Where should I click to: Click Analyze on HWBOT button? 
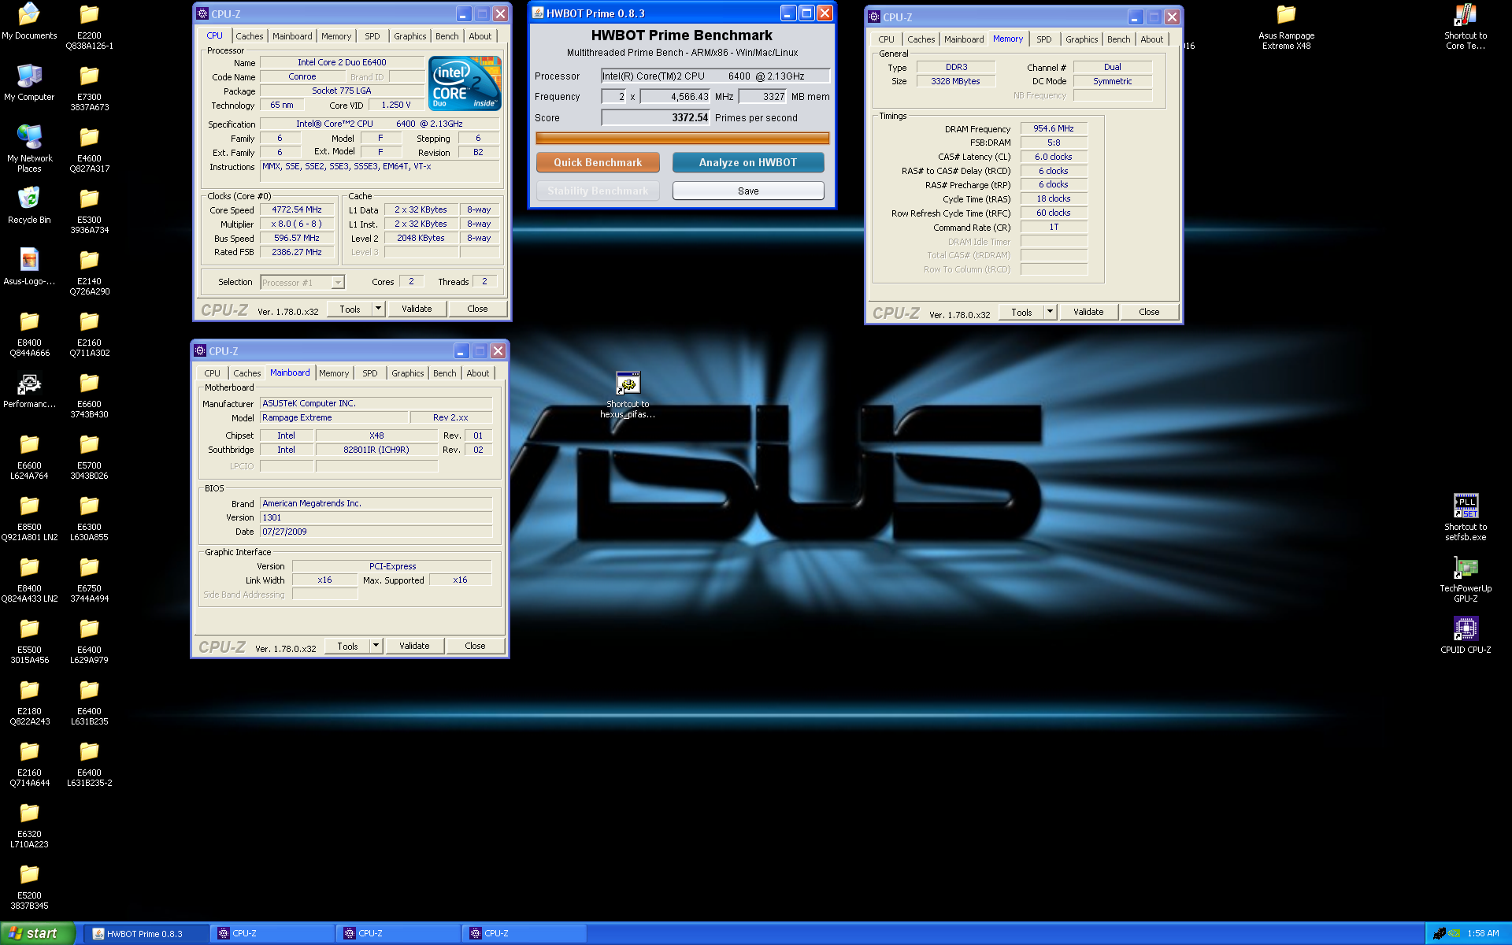tap(748, 162)
